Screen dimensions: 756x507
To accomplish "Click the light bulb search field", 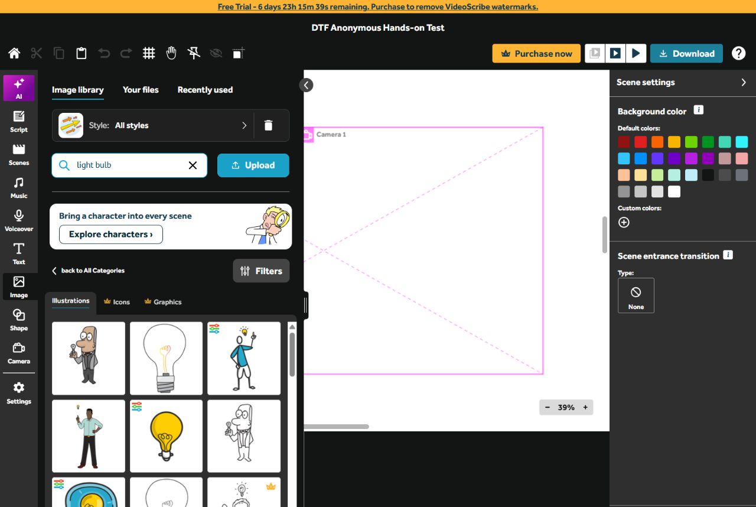I will pos(129,165).
